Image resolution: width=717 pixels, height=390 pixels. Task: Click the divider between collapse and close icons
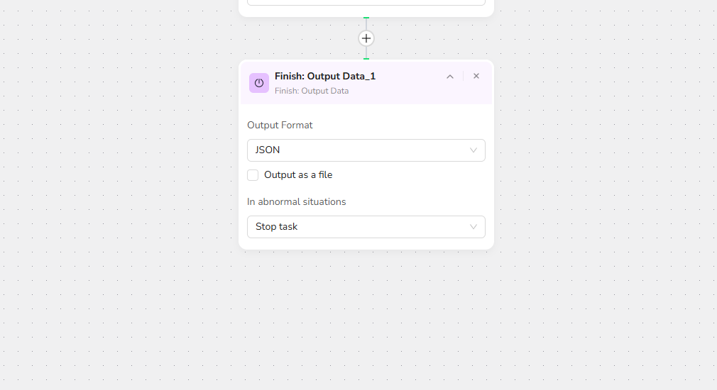point(464,76)
